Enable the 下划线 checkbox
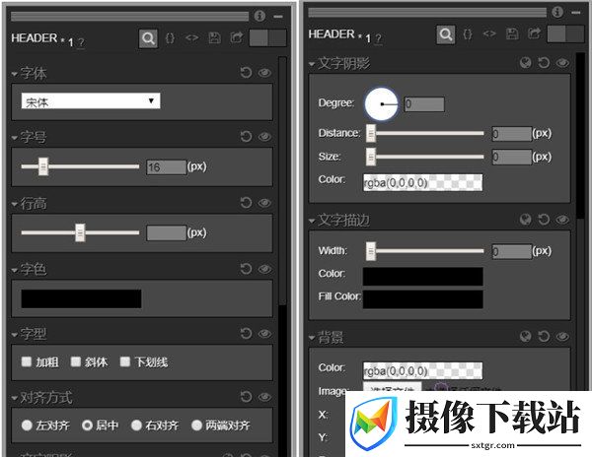 click(x=125, y=361)
